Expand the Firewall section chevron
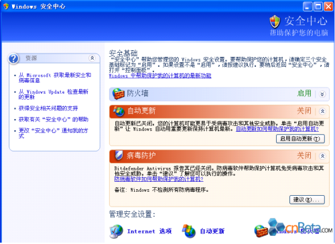Viewport: 335px width, 244px height. [322, 94]
